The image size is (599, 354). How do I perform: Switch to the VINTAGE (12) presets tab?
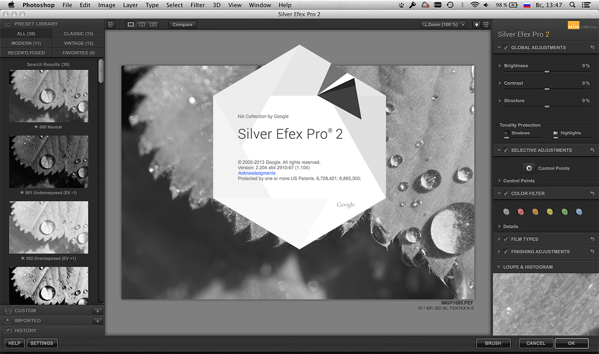[78, 43]
